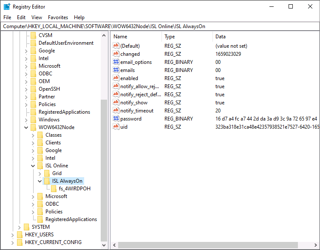Click the string icon next to changed
The image size is (320, 250).
[116, 54]
